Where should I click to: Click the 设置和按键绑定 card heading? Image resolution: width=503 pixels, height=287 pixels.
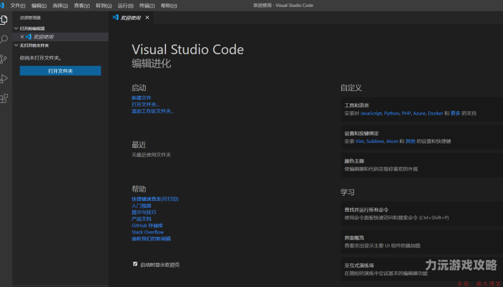[x=361, y=133]
